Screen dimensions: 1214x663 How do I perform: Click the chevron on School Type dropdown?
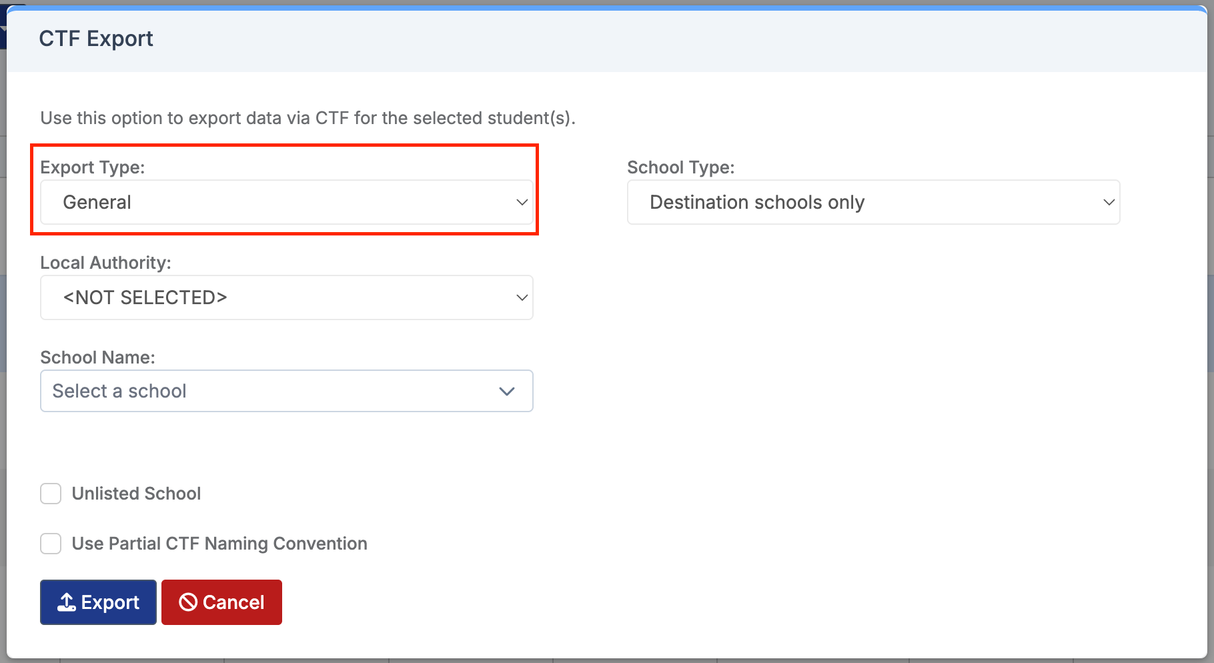click(1109, 202)
